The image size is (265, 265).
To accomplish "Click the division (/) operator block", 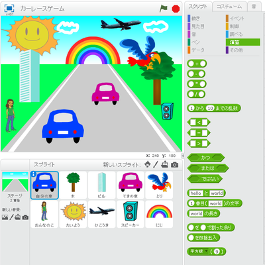I will click(x=196, y=94).
